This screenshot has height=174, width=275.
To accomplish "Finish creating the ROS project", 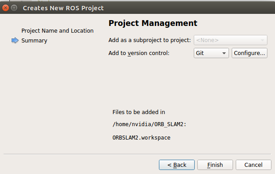I will (x=215, y=165).
